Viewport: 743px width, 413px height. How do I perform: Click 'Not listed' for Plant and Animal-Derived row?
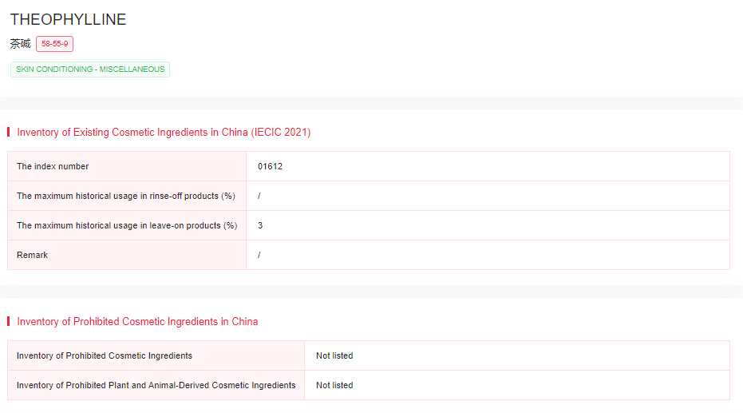pyautogui.click(x=334, y=385)
